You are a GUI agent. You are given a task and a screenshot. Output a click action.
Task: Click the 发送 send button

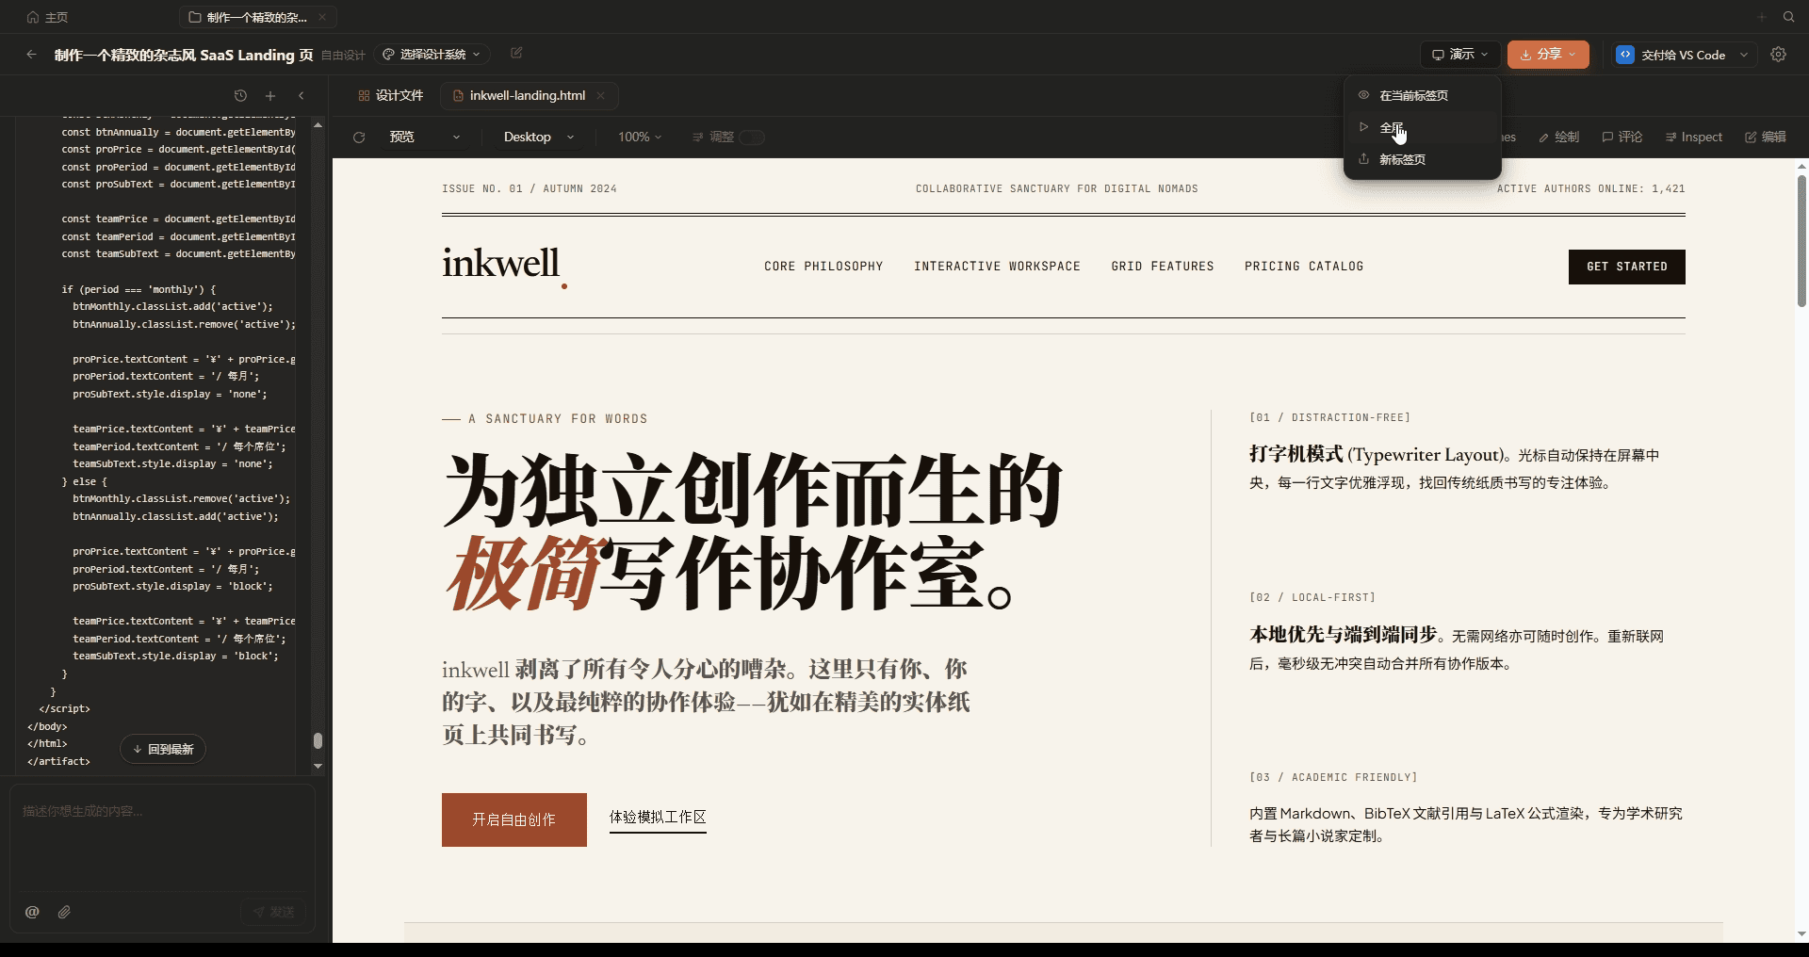click(273, 912)
